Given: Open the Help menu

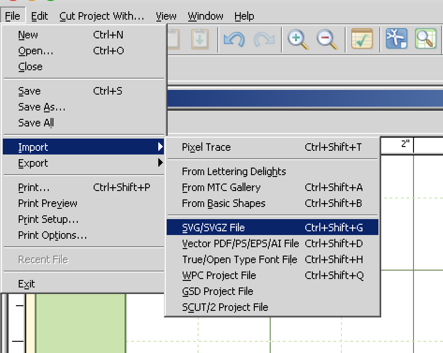Looking at the screenshot, I should pos(244,16).
